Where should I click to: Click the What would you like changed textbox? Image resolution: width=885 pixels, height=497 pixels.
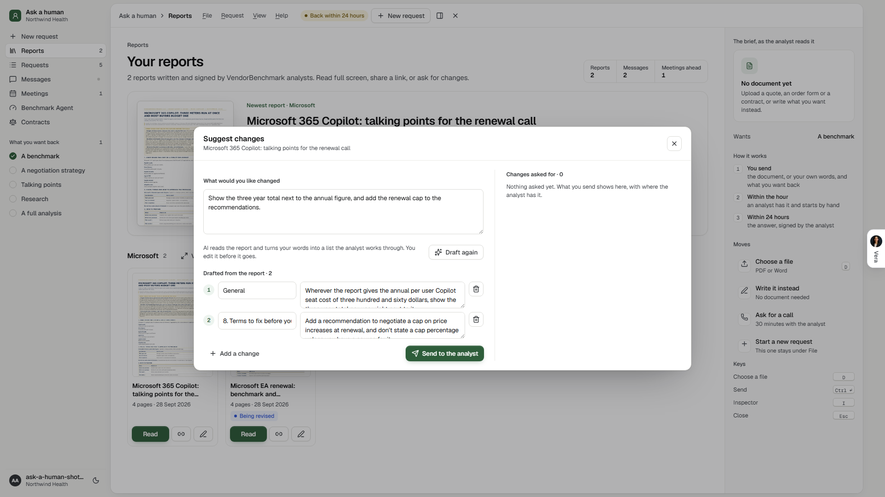(x=343, y=212)
